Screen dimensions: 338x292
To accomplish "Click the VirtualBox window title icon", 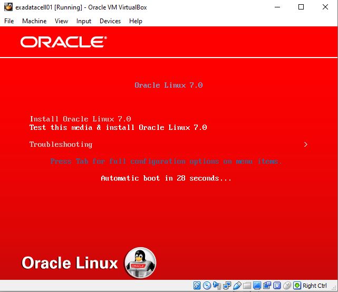I will coord(8,7).
